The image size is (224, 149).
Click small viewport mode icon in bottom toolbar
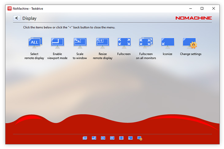coord(94,138)
